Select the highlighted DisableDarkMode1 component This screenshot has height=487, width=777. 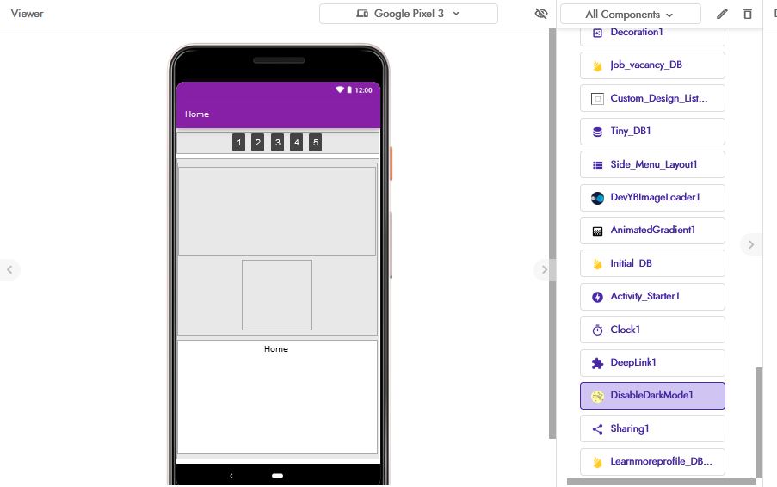pos(652,395)
